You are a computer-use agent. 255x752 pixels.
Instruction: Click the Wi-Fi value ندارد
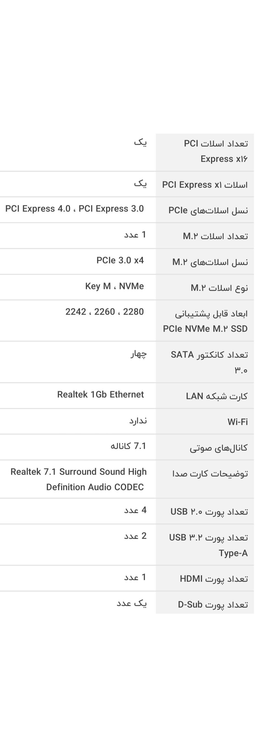(x=138, y=420)
